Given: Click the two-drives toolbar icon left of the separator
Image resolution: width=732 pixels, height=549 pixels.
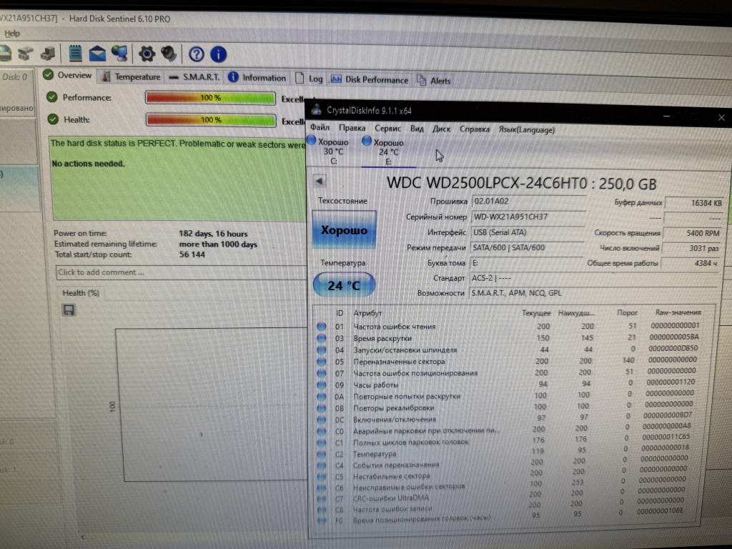Looking at the screenshot, I should (x=48, y=54).
